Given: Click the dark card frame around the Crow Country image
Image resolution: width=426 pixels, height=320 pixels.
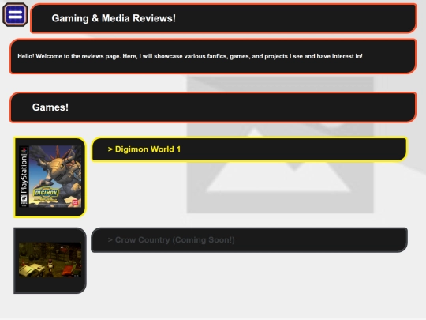Looking at the screenshot, I should [x=50, y=261].
